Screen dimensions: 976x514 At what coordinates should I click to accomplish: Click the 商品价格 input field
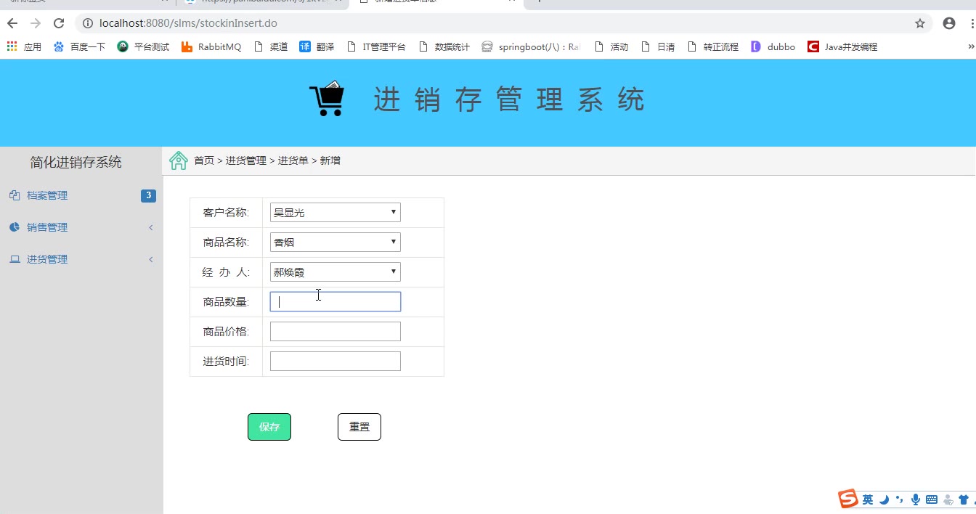335,332
